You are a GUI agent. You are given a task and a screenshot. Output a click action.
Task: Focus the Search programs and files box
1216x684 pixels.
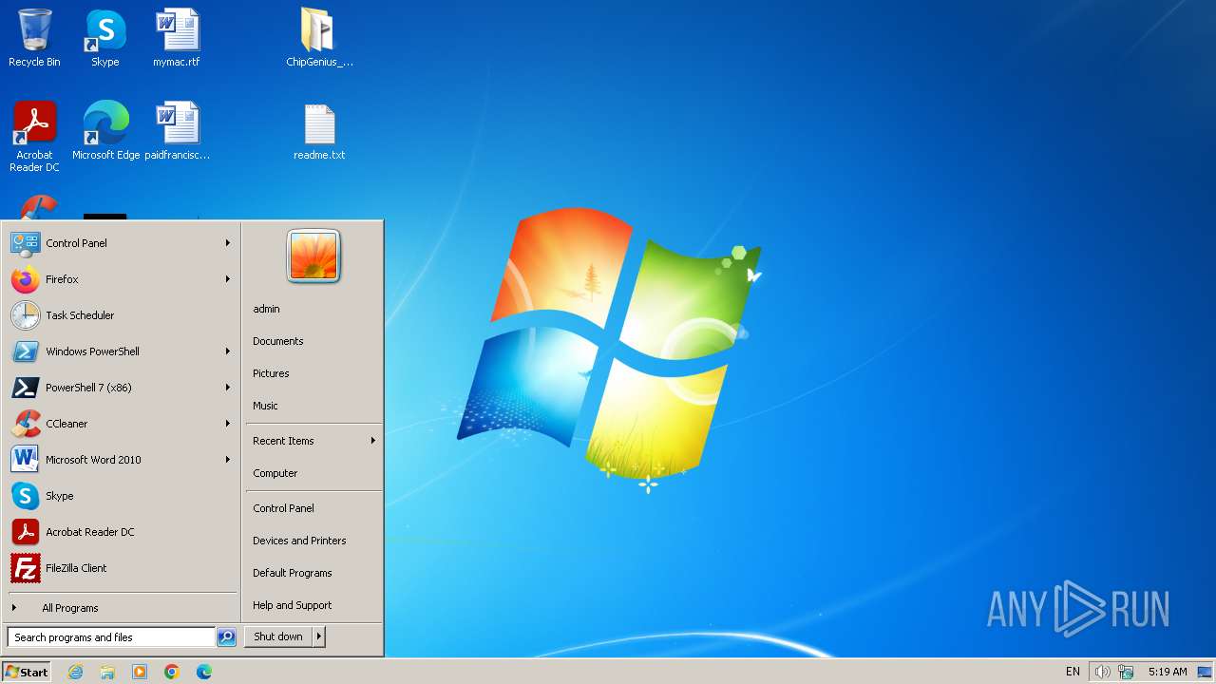[111, 637]
